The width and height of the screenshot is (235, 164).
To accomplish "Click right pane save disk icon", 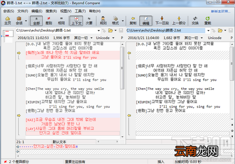I will pyautogui.click(x=230, y=31).
